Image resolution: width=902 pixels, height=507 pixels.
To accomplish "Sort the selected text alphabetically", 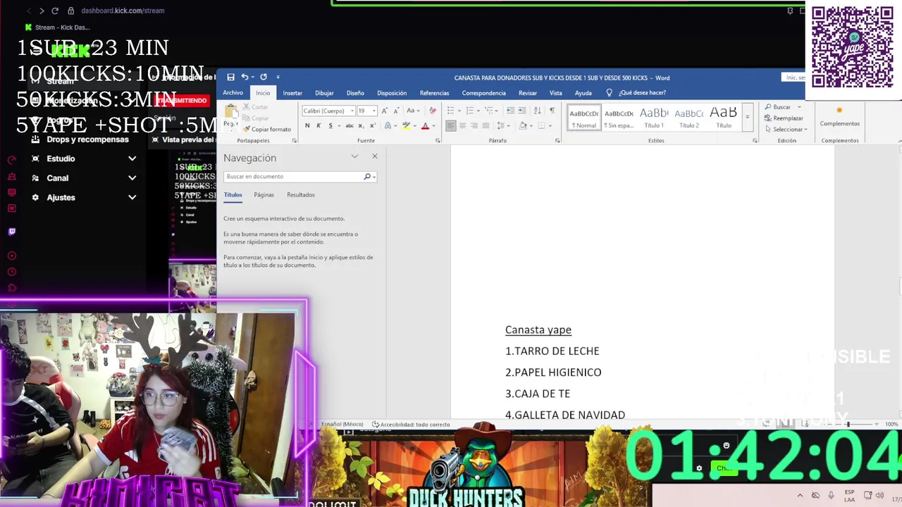I will pos(537,111).
